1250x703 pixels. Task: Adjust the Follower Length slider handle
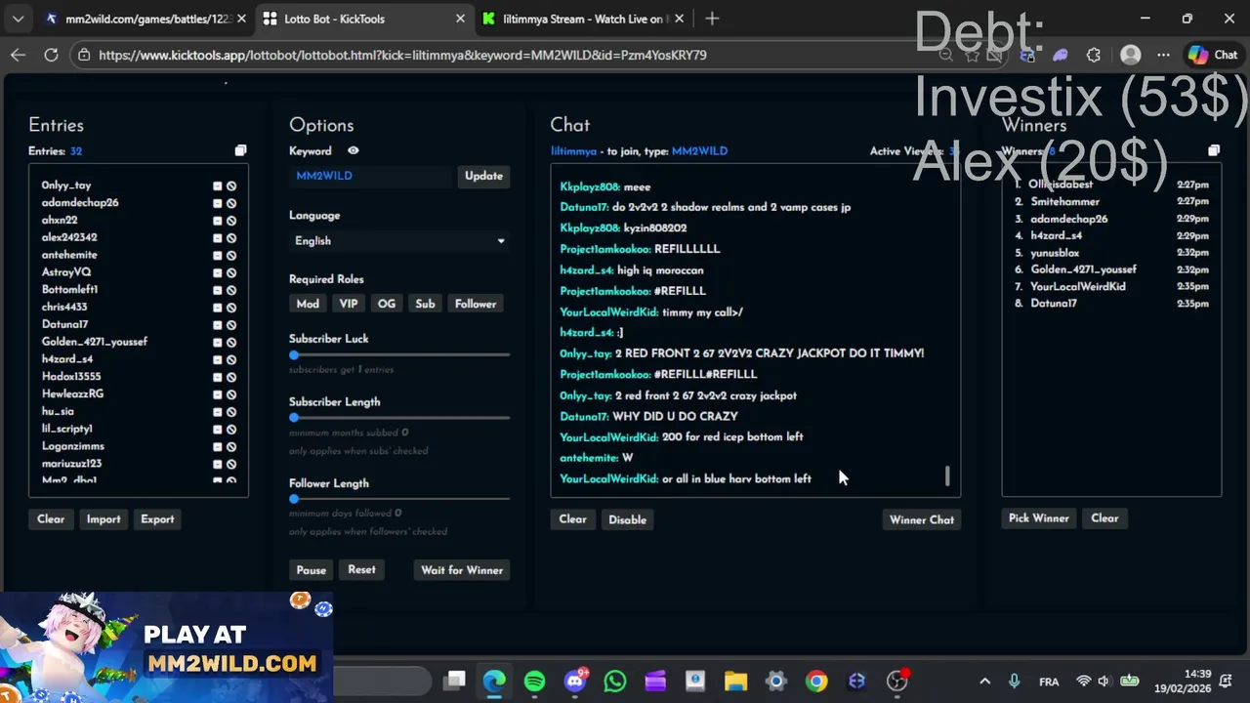pos(294,499)
